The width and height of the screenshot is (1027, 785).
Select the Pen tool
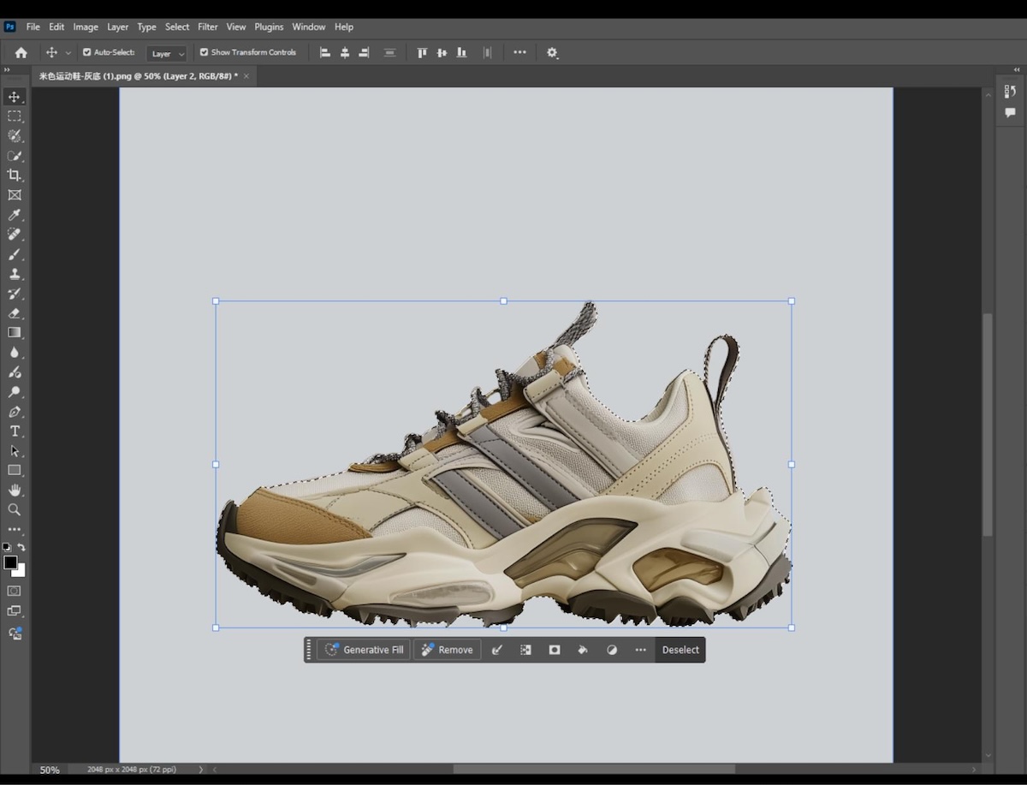[15, 412]
